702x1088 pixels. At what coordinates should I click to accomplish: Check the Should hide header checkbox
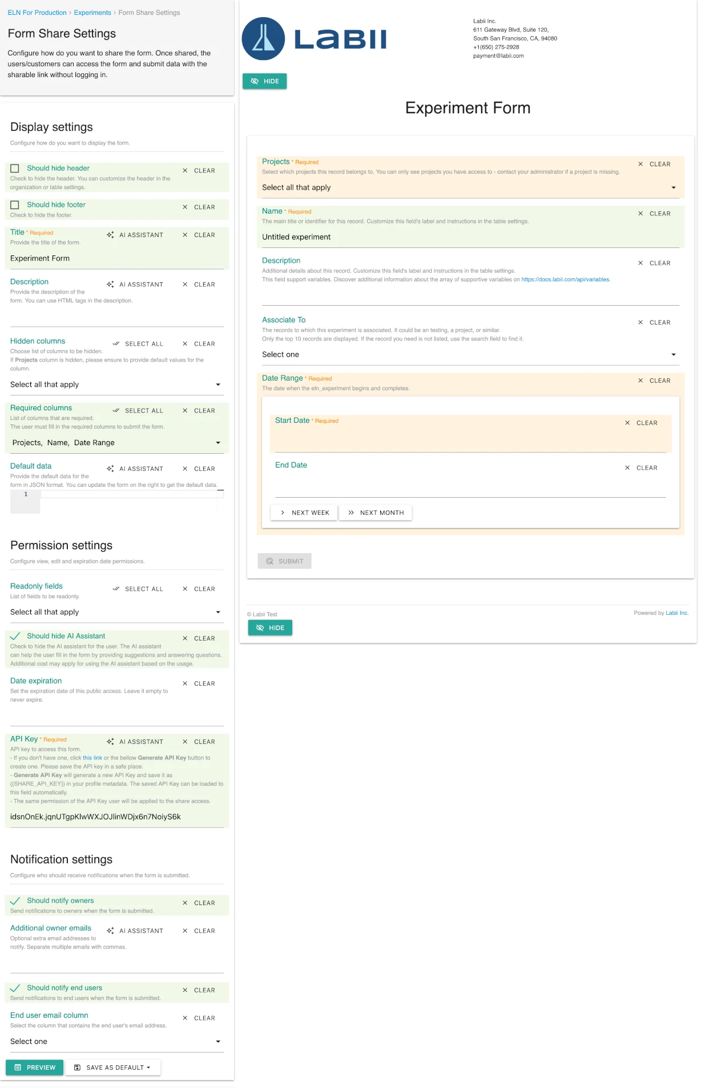click(15, 169)
